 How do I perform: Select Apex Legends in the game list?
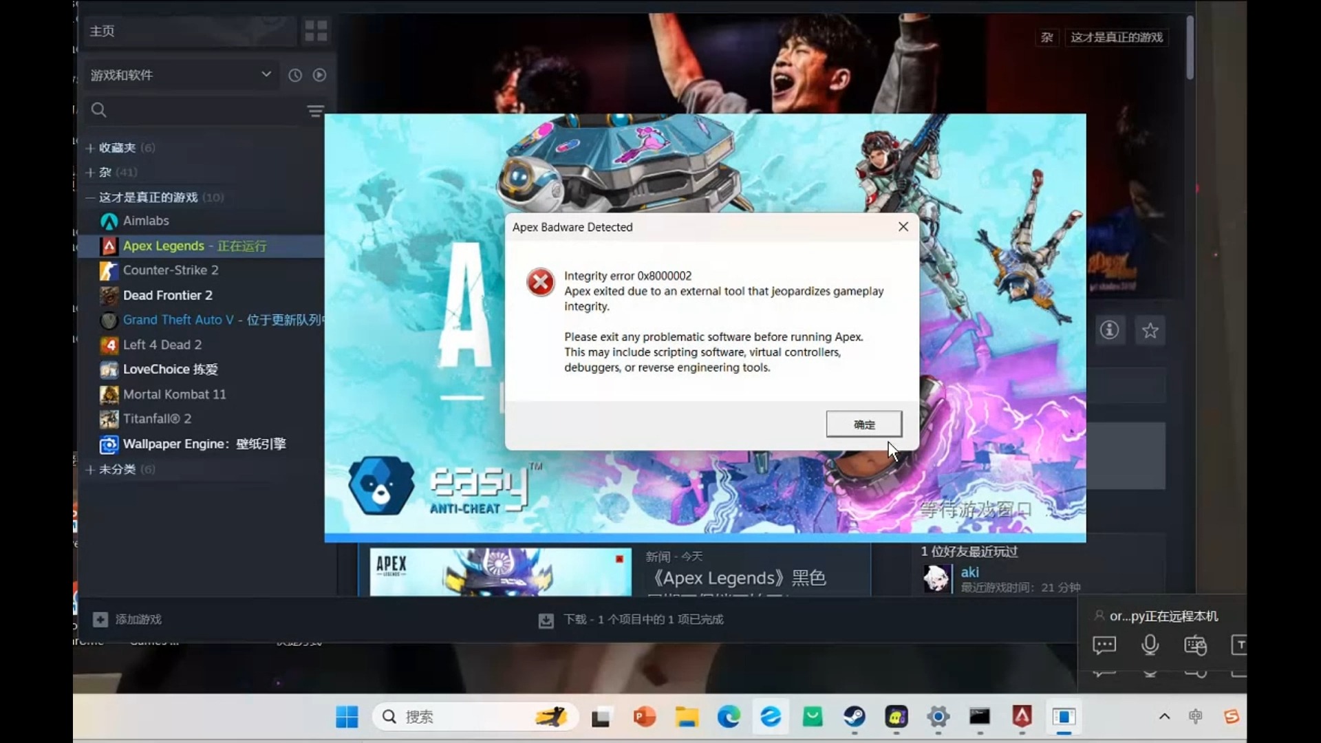coord(201,246)
